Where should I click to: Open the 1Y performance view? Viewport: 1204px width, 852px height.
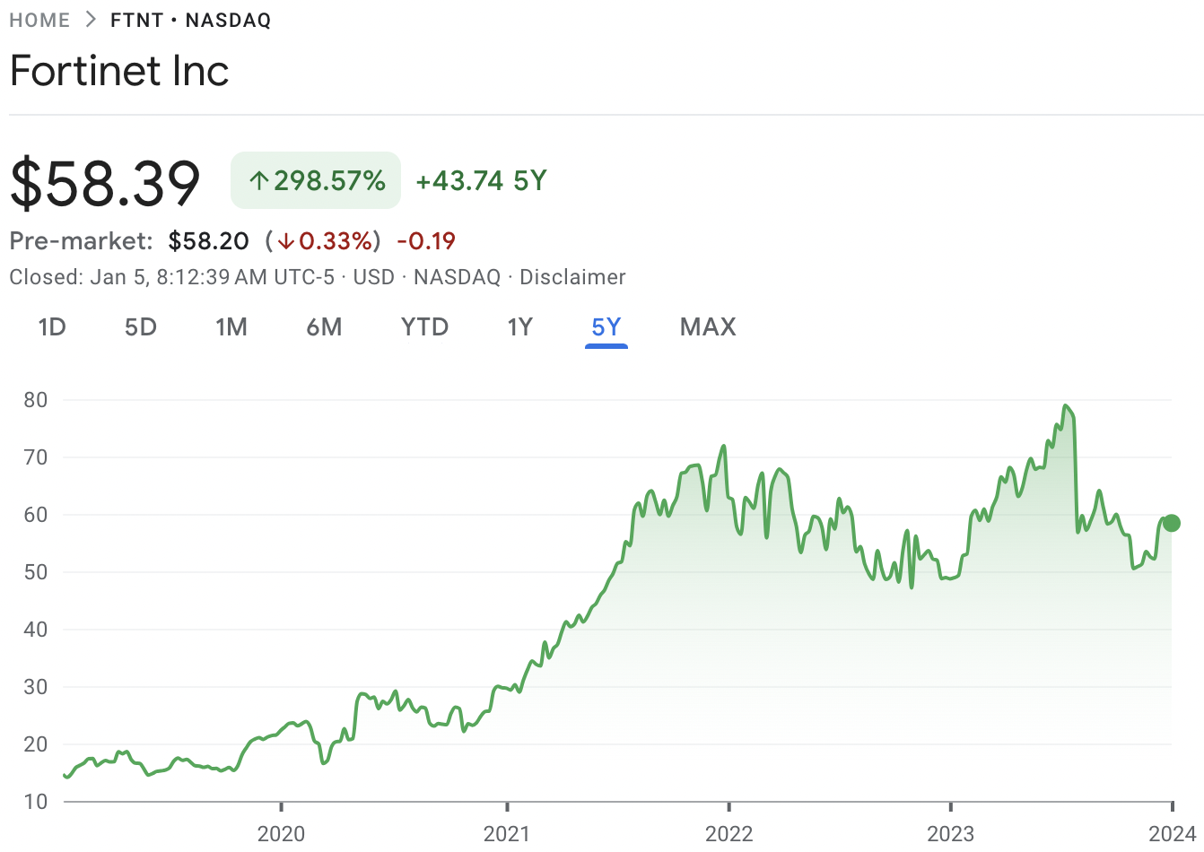click(519, 327)
